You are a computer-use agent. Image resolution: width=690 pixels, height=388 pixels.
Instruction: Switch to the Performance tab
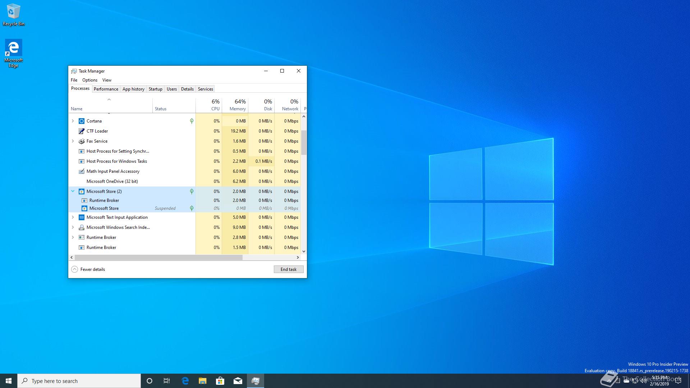coord(106,89)
